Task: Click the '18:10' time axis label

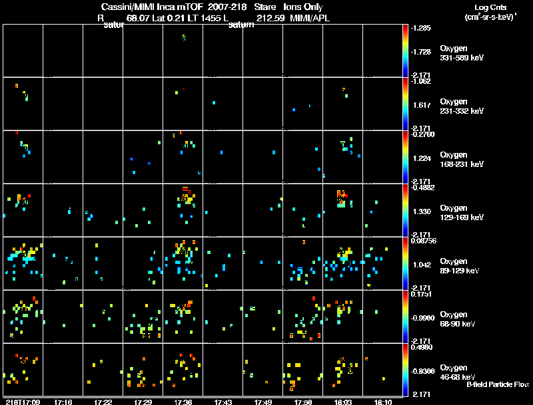Action: [x=382, y=402]
